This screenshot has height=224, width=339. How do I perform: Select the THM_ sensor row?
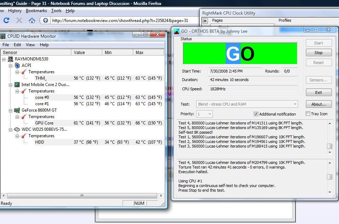point(99,78)
